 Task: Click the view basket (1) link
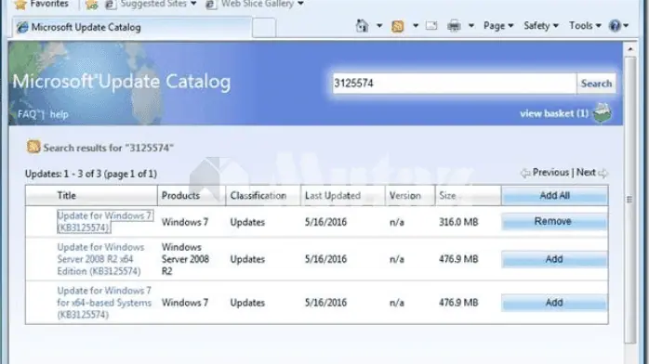(x=554, y=113)
